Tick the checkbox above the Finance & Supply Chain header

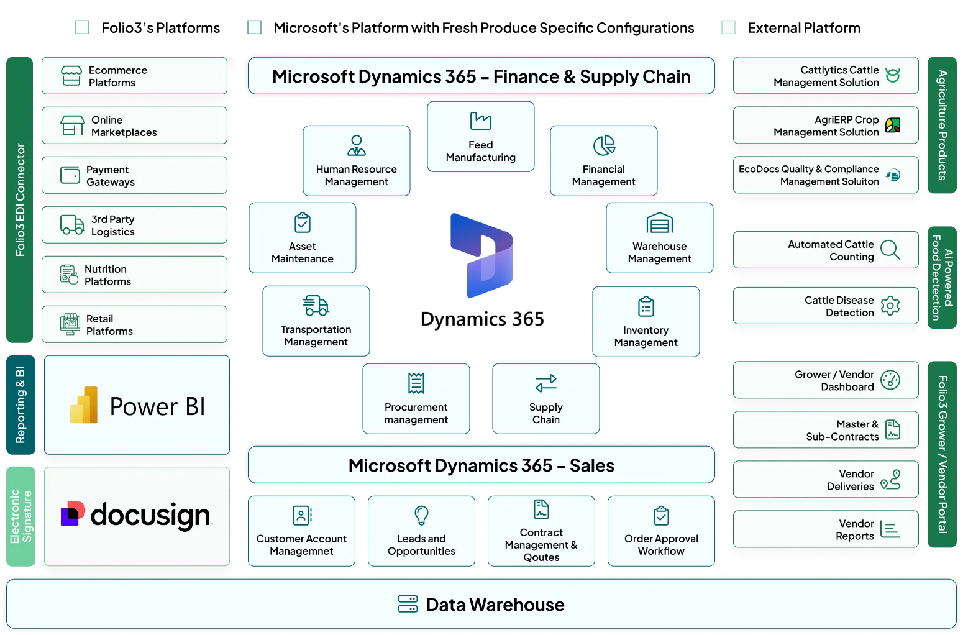[x=255, y=27]
